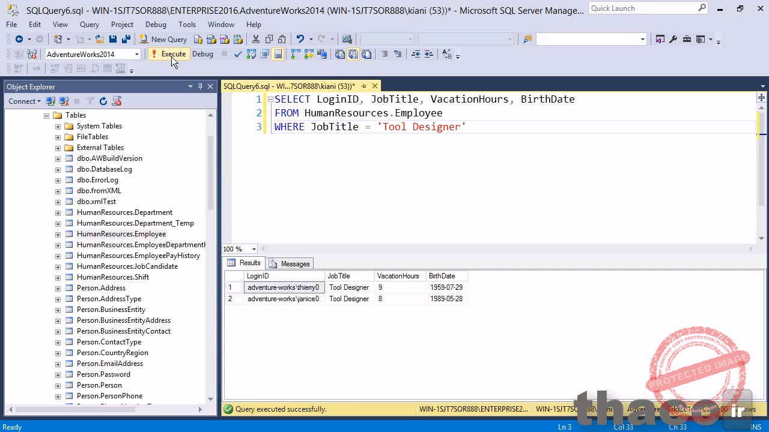Toggle Include Actual Execution Plan option
769x432 pixels.
pyautogui.click(x=293, y=54)
